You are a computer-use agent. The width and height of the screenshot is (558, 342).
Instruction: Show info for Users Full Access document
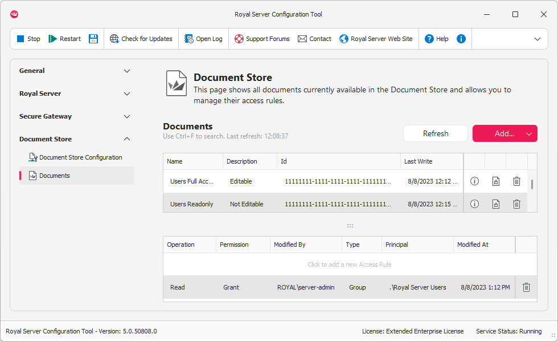[474, 181]
